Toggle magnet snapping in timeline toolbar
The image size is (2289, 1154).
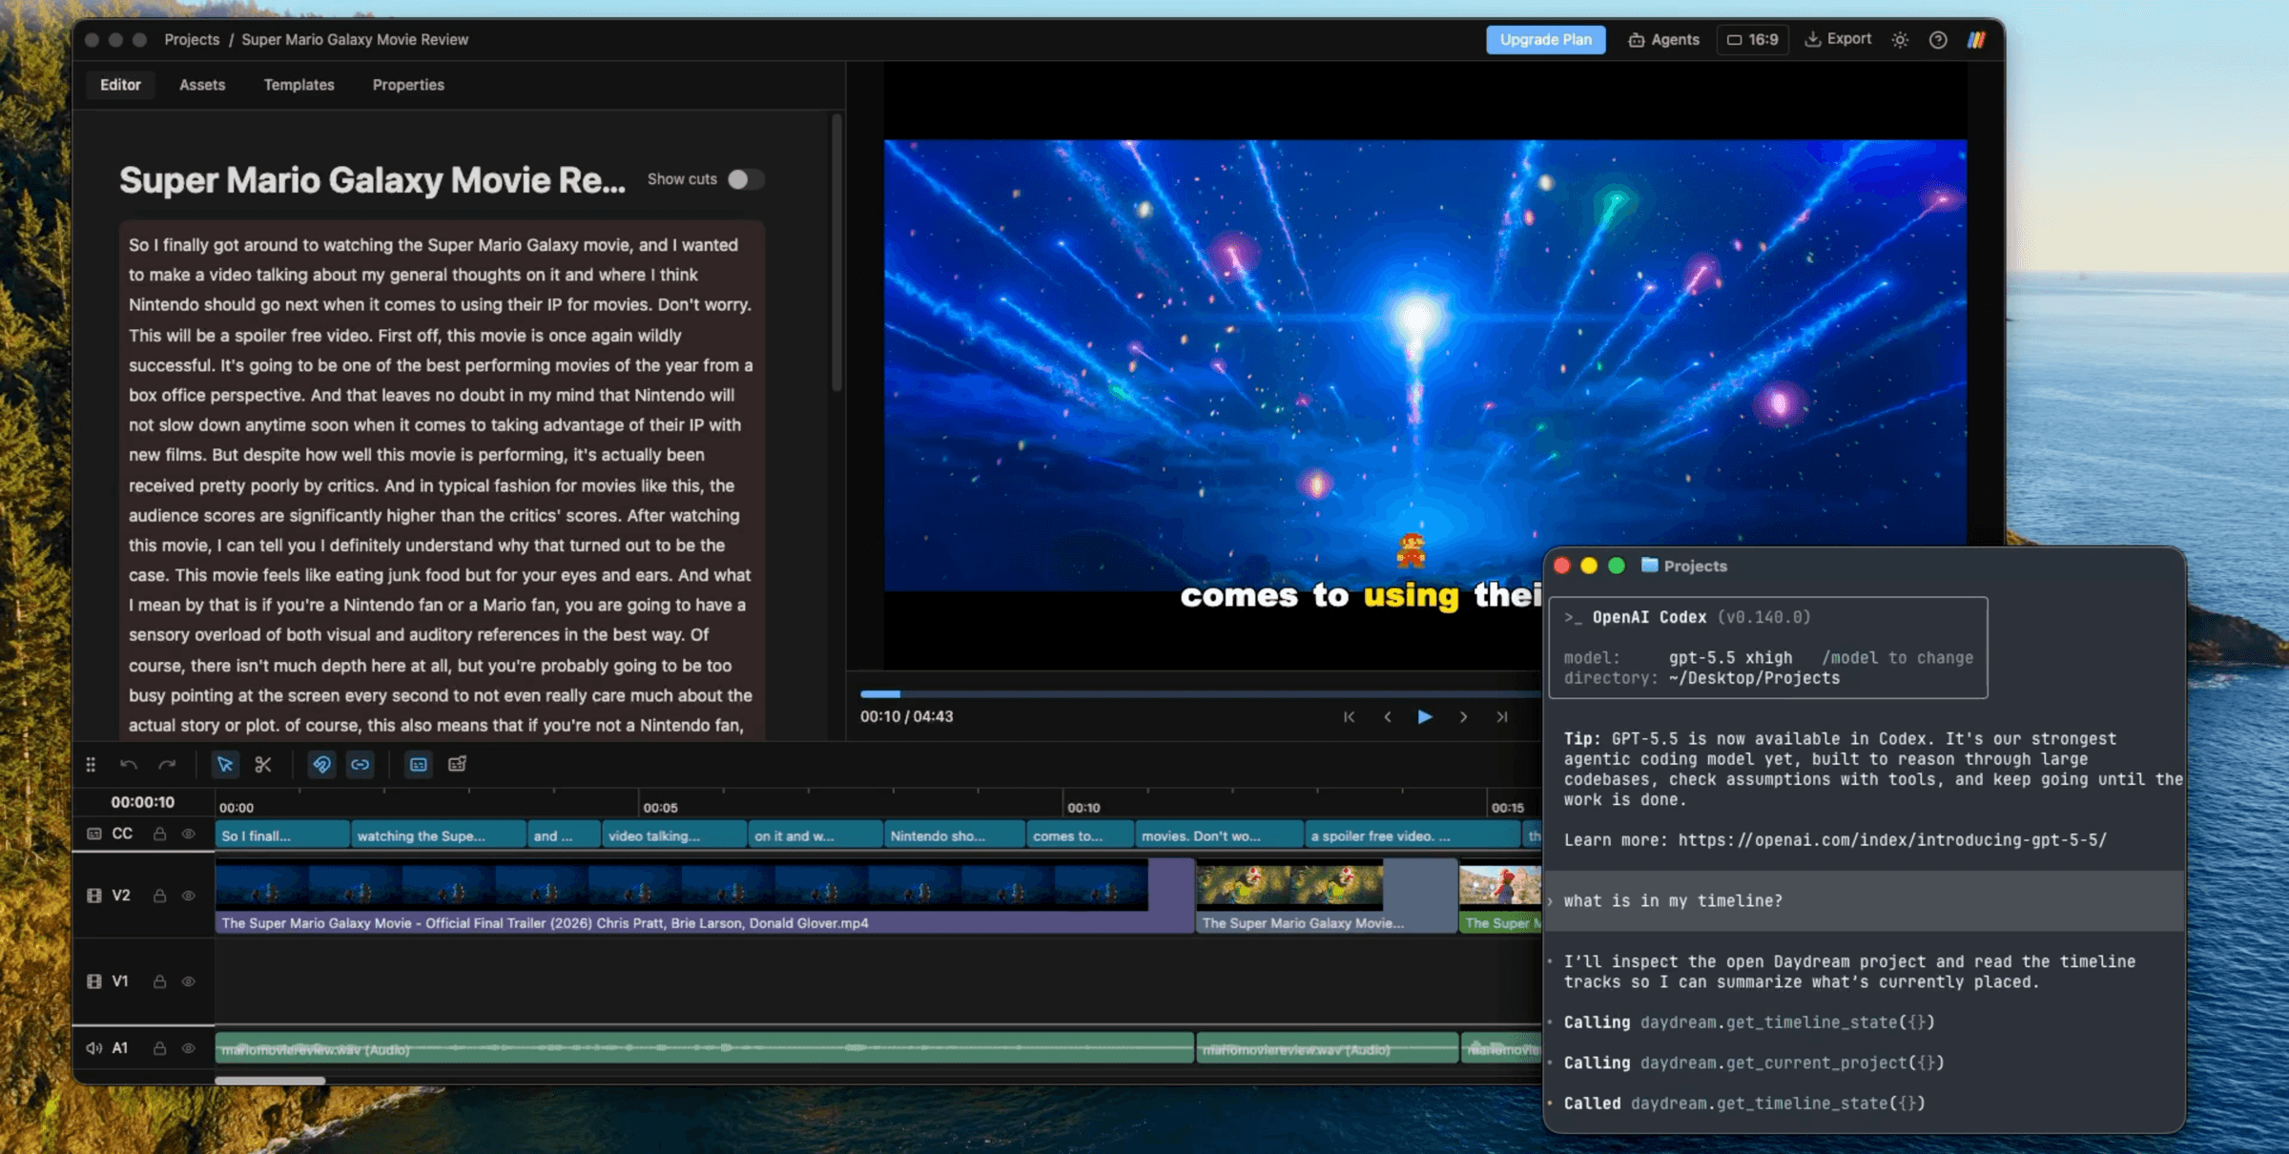pyautogui.click(x=322, y=764)
